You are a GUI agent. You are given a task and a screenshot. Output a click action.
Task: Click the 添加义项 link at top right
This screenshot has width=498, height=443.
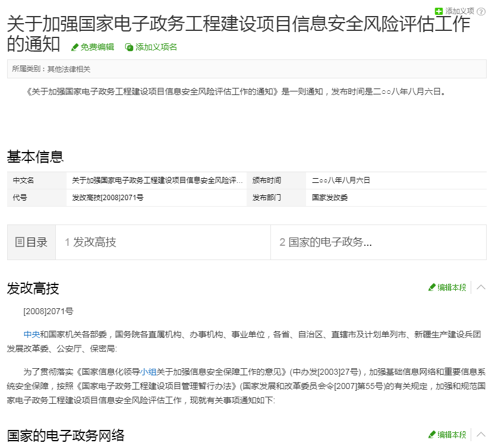(461, 10)
